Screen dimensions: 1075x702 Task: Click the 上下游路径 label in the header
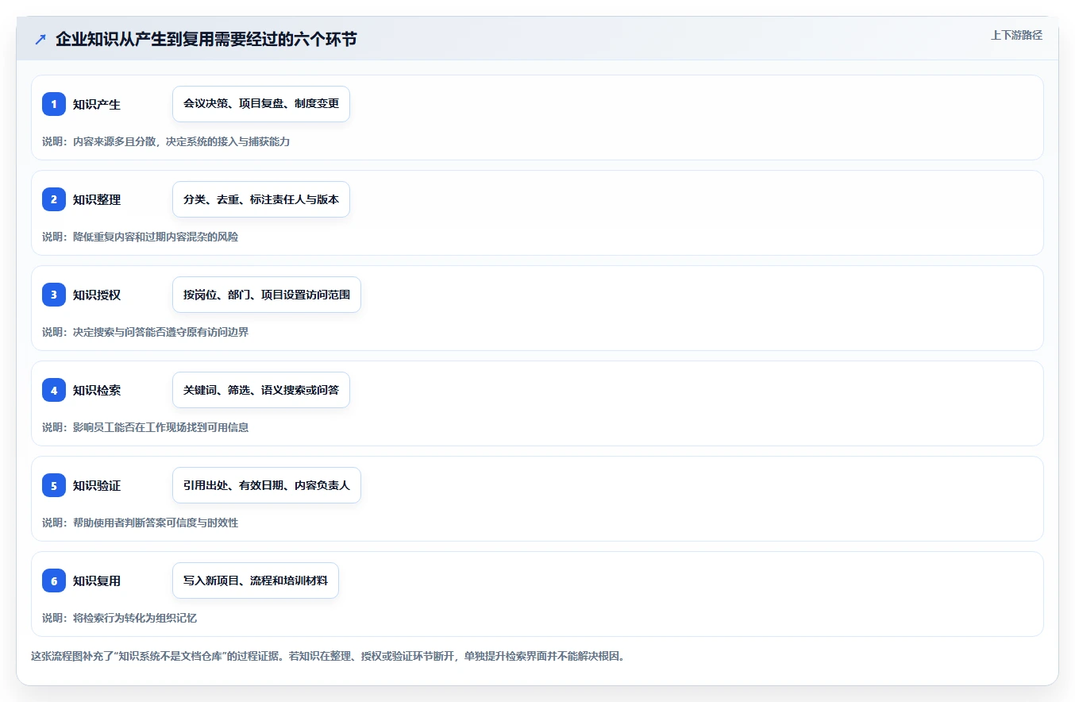point(1016,35)
